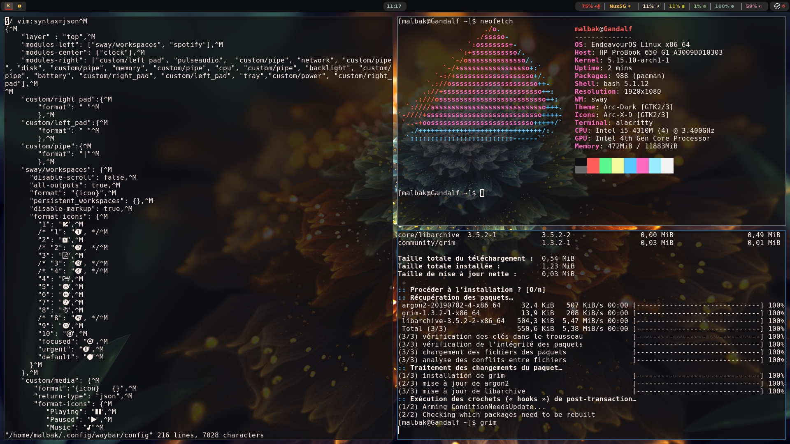Image resolution: width=790 pixels, height=444 pixels.
Task: Click the 1% CPU usage module
Action: click(x=699, y=6)
